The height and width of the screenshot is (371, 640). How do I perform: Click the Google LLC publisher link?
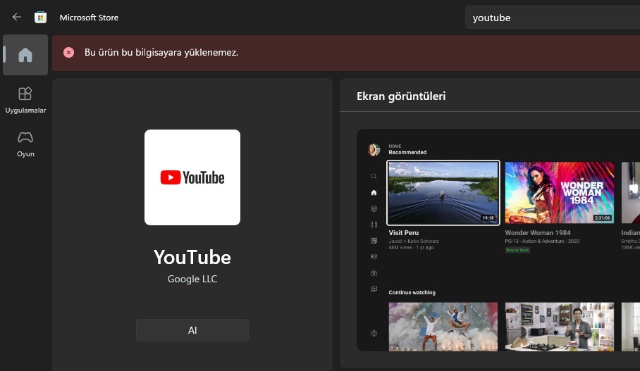coord(192,279)
